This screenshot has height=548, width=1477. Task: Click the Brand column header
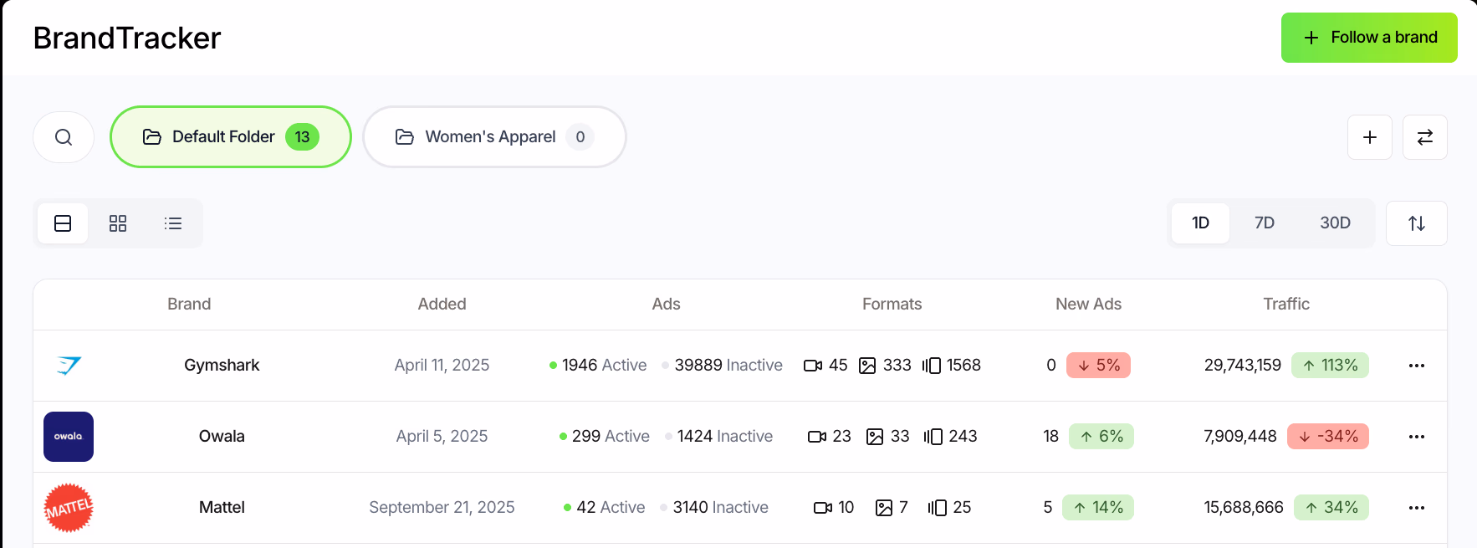[189, 305]
